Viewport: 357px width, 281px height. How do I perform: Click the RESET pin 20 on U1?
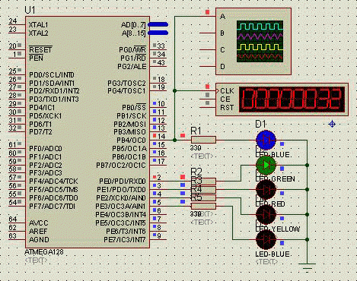pyautogui.click(x=17, y=49)
